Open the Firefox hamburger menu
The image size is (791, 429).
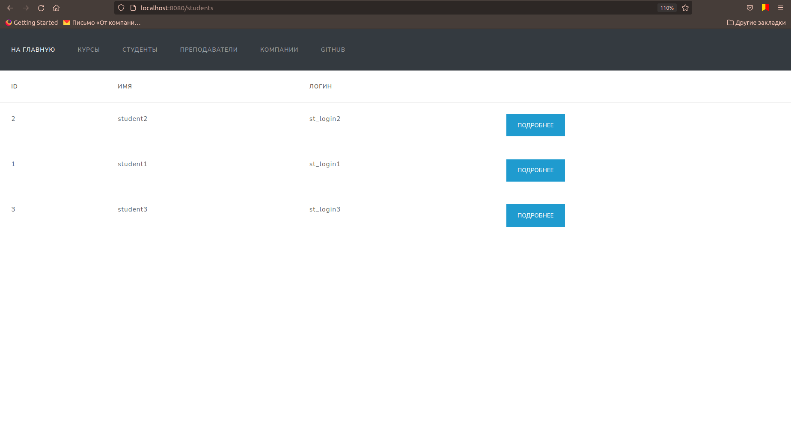[x=781, y=8]
